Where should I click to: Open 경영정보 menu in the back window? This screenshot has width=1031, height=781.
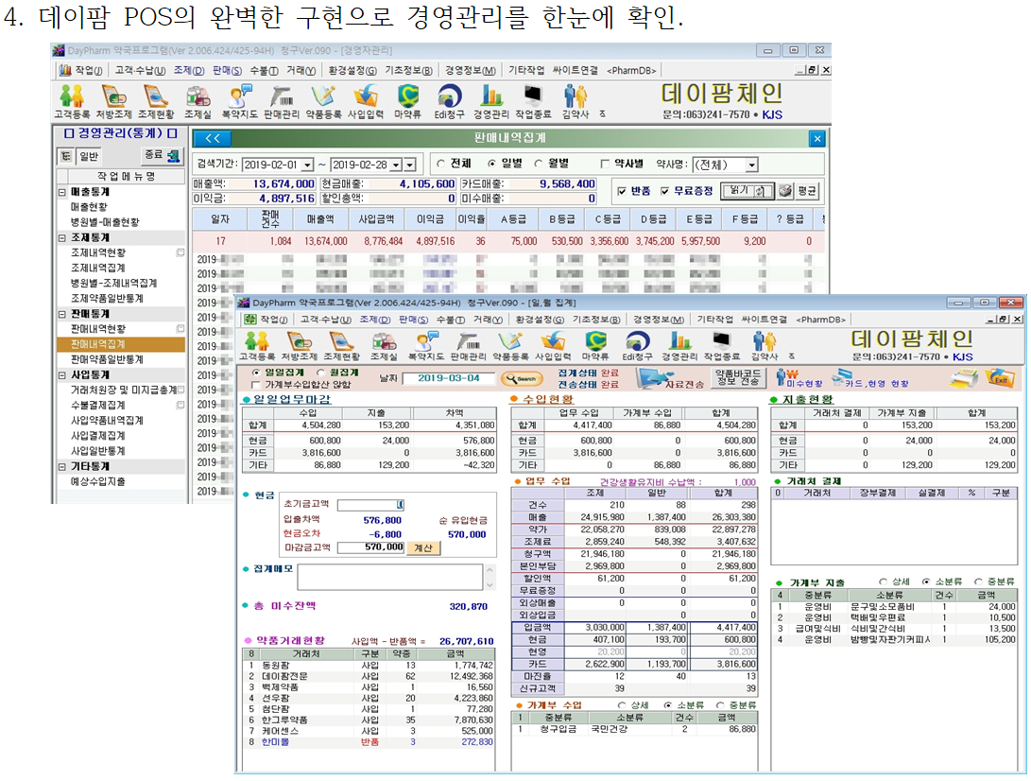click(x=470, y=70)
